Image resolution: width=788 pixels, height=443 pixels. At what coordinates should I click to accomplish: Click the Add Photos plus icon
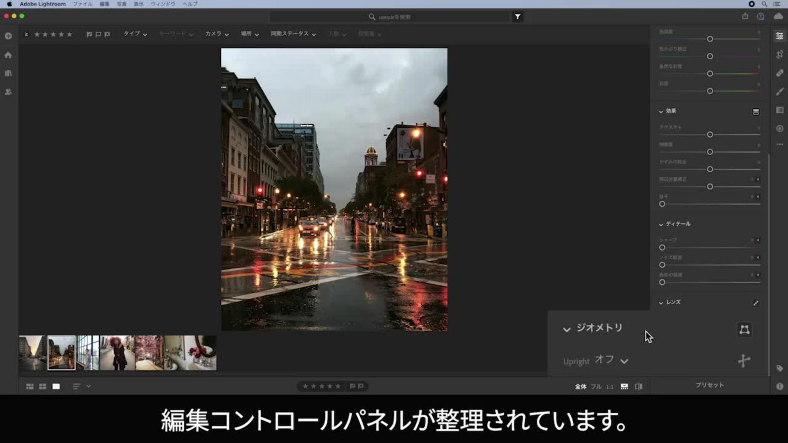pyautogui.click(x=8, y=36)
